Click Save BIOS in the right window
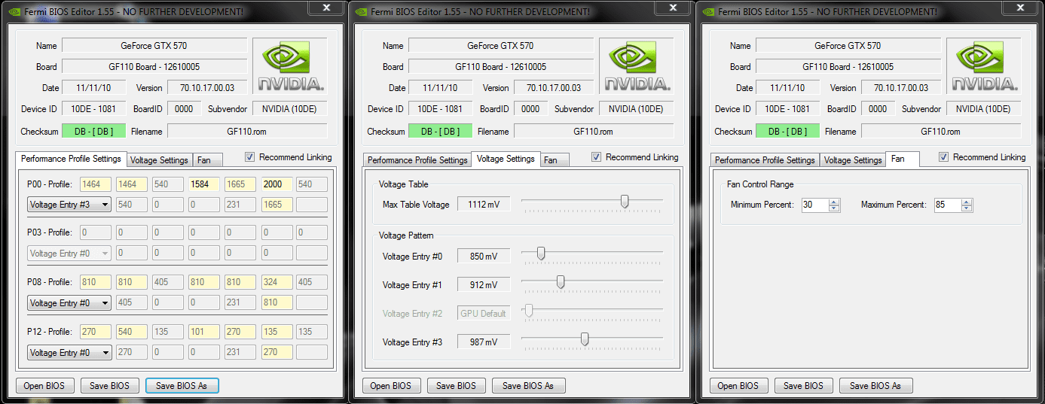Screen dimensions: 1045x404 pos(804,386)
